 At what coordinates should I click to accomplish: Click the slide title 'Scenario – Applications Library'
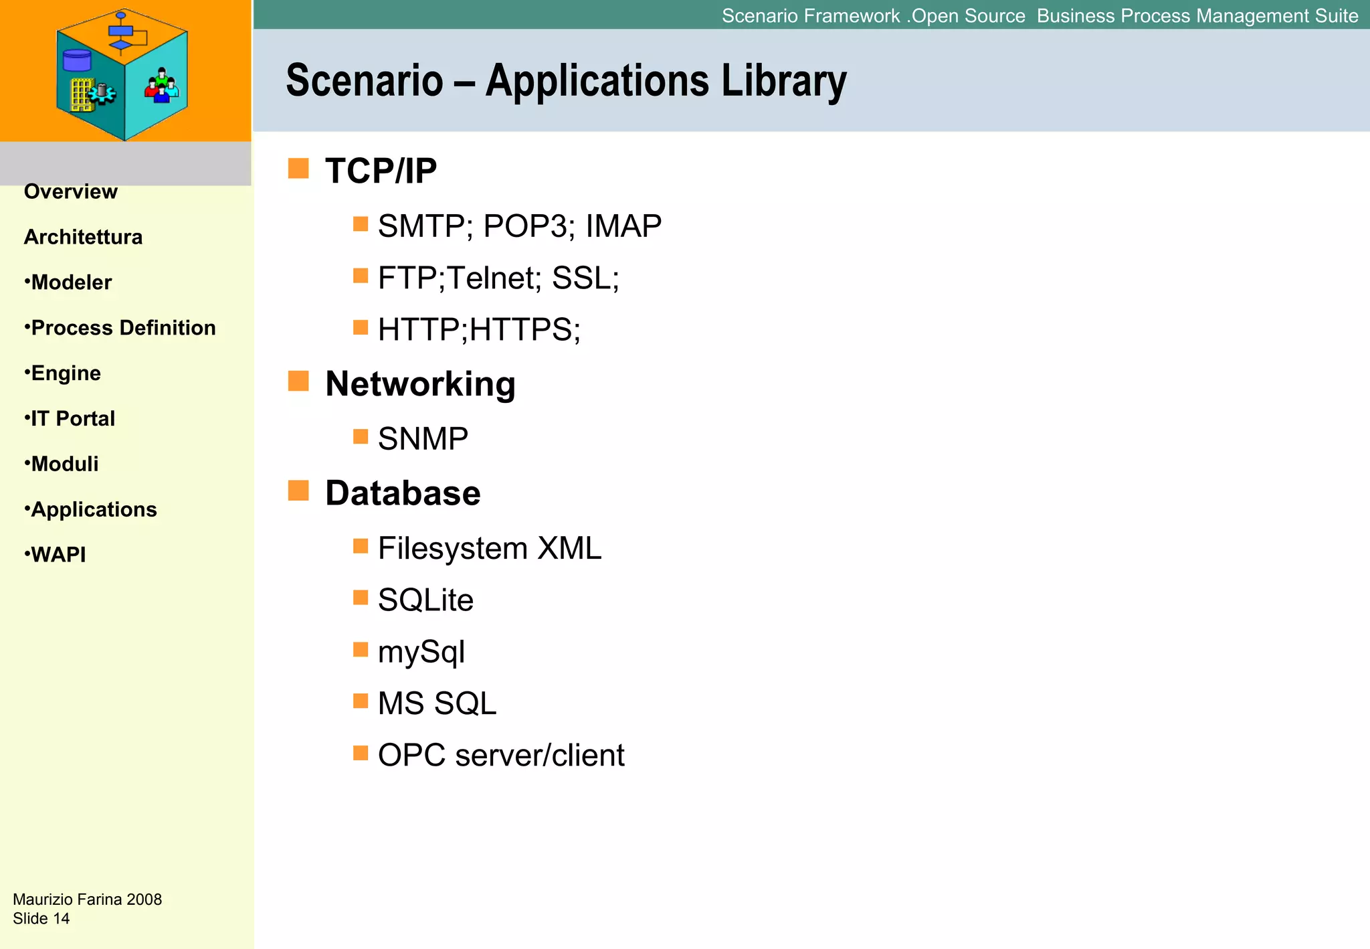(567, 80)
